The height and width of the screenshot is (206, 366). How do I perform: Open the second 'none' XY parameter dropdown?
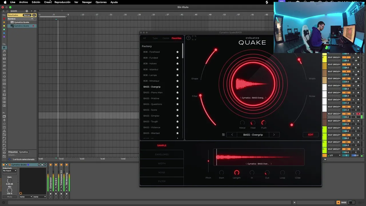(39, 197)
